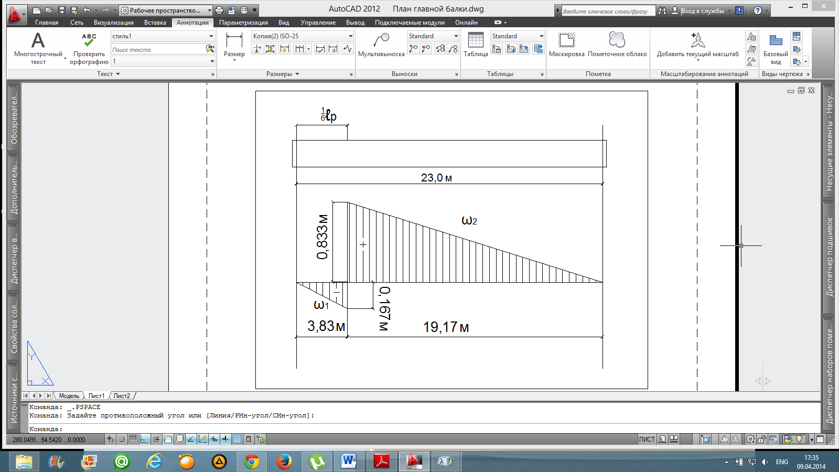Open the Главная ribbon tab
This screenshot has height=472, width=839.
tap(47, 23)
